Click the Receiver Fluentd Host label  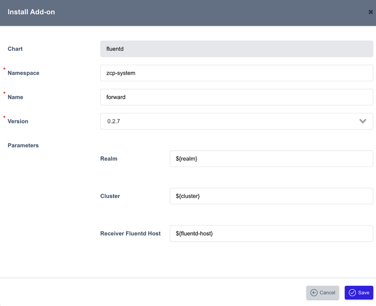click(x=130, y=233)
